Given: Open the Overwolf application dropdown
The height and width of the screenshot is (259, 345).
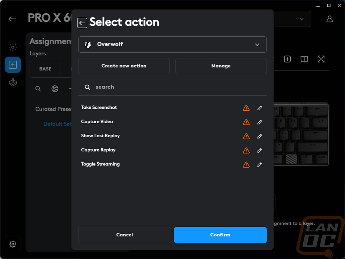Looking at the screenshot, I should pos(172,44).
